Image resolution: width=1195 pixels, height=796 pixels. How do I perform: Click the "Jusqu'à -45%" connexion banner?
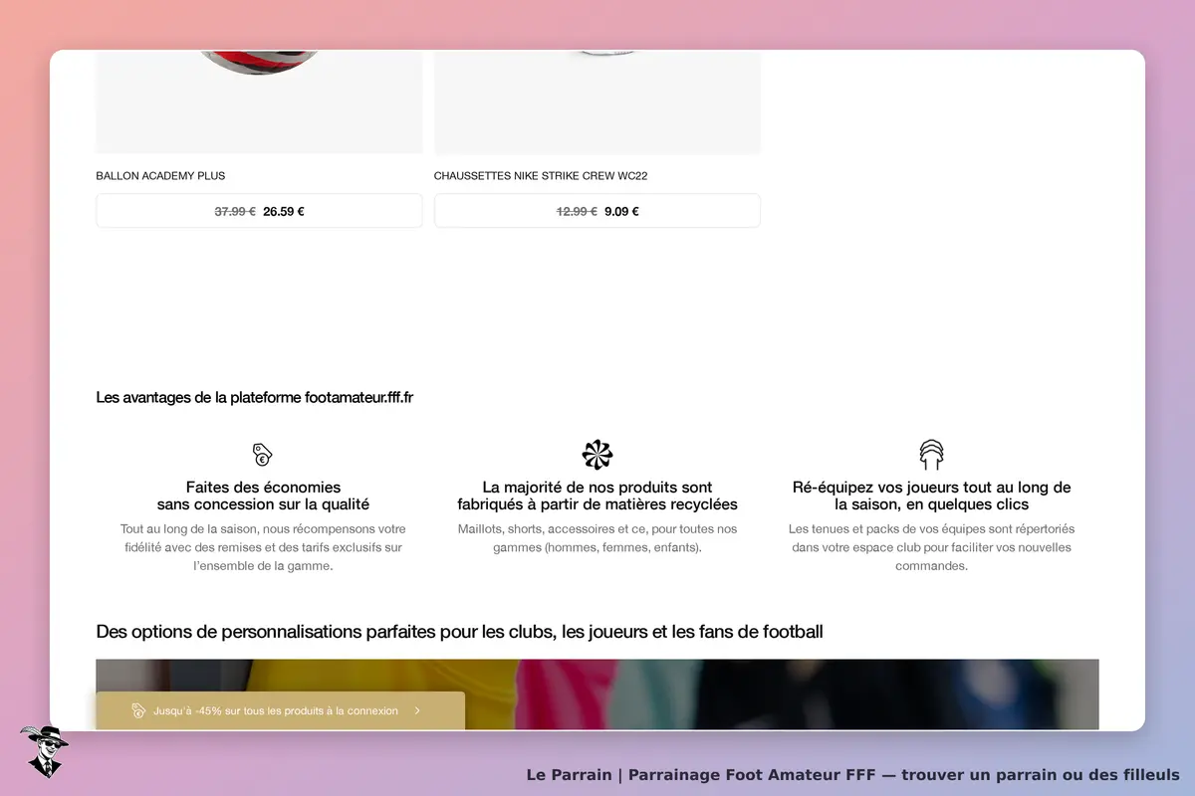pyautogui.click(x=280, y=710)
